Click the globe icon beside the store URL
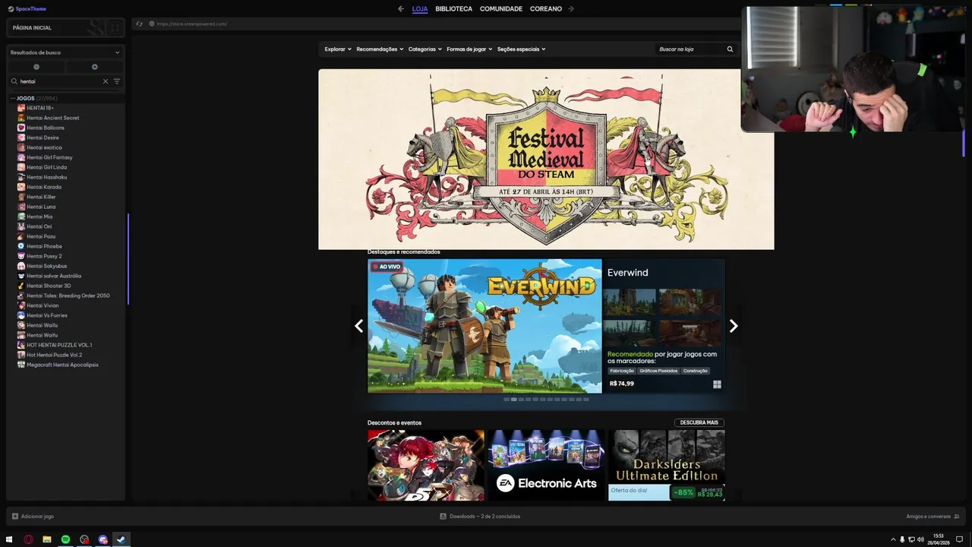The height and width of the screenshot is (547, 972). click(151, 24)
